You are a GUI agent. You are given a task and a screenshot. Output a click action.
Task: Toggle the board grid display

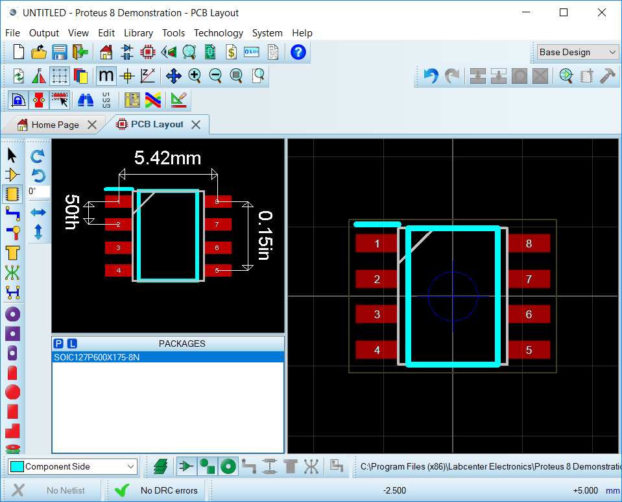click(60, 76)
